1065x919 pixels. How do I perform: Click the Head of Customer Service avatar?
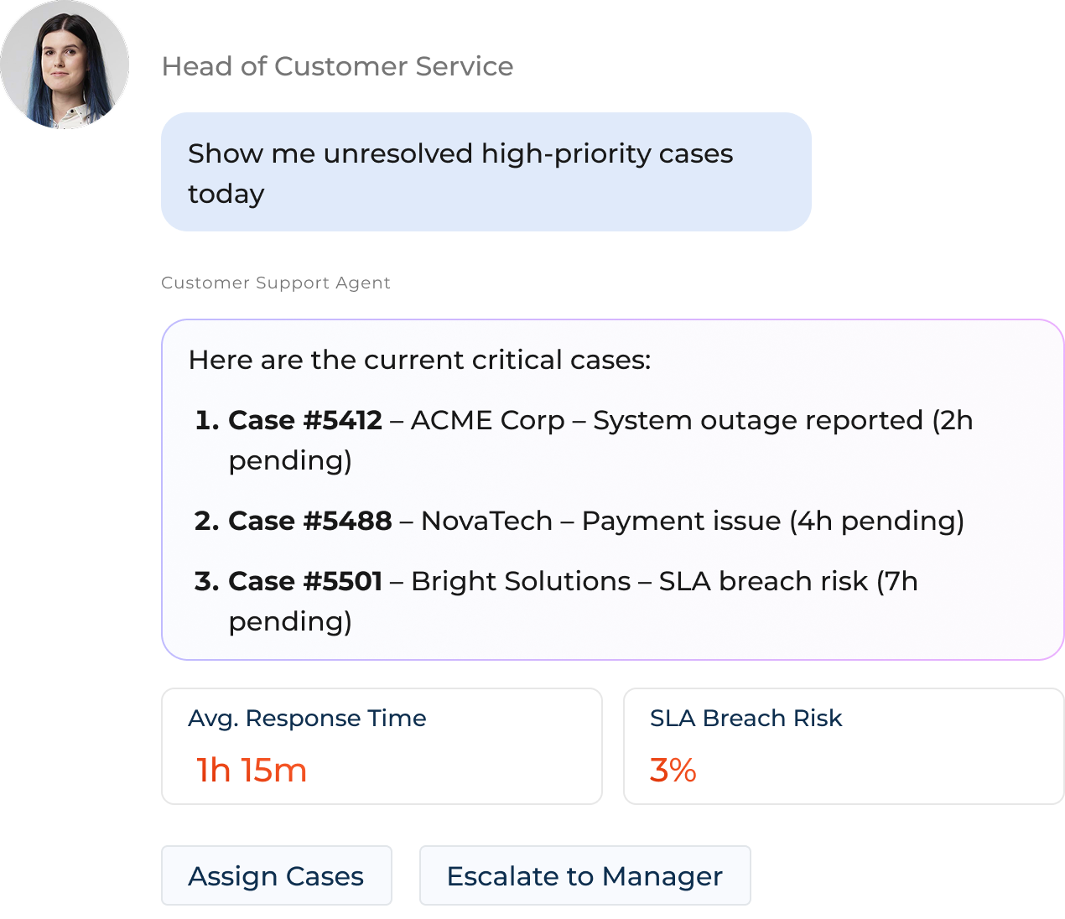[x=65, y=63]
